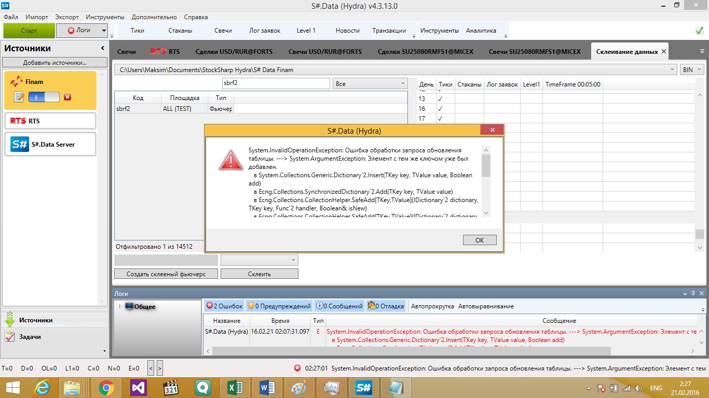Open the Импорт menu

pos(37,17)
